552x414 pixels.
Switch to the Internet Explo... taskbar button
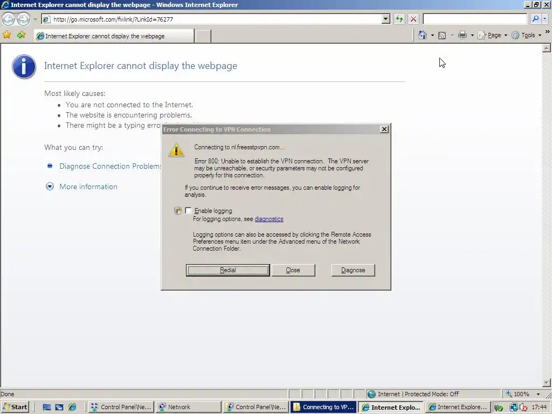(391, 407)
